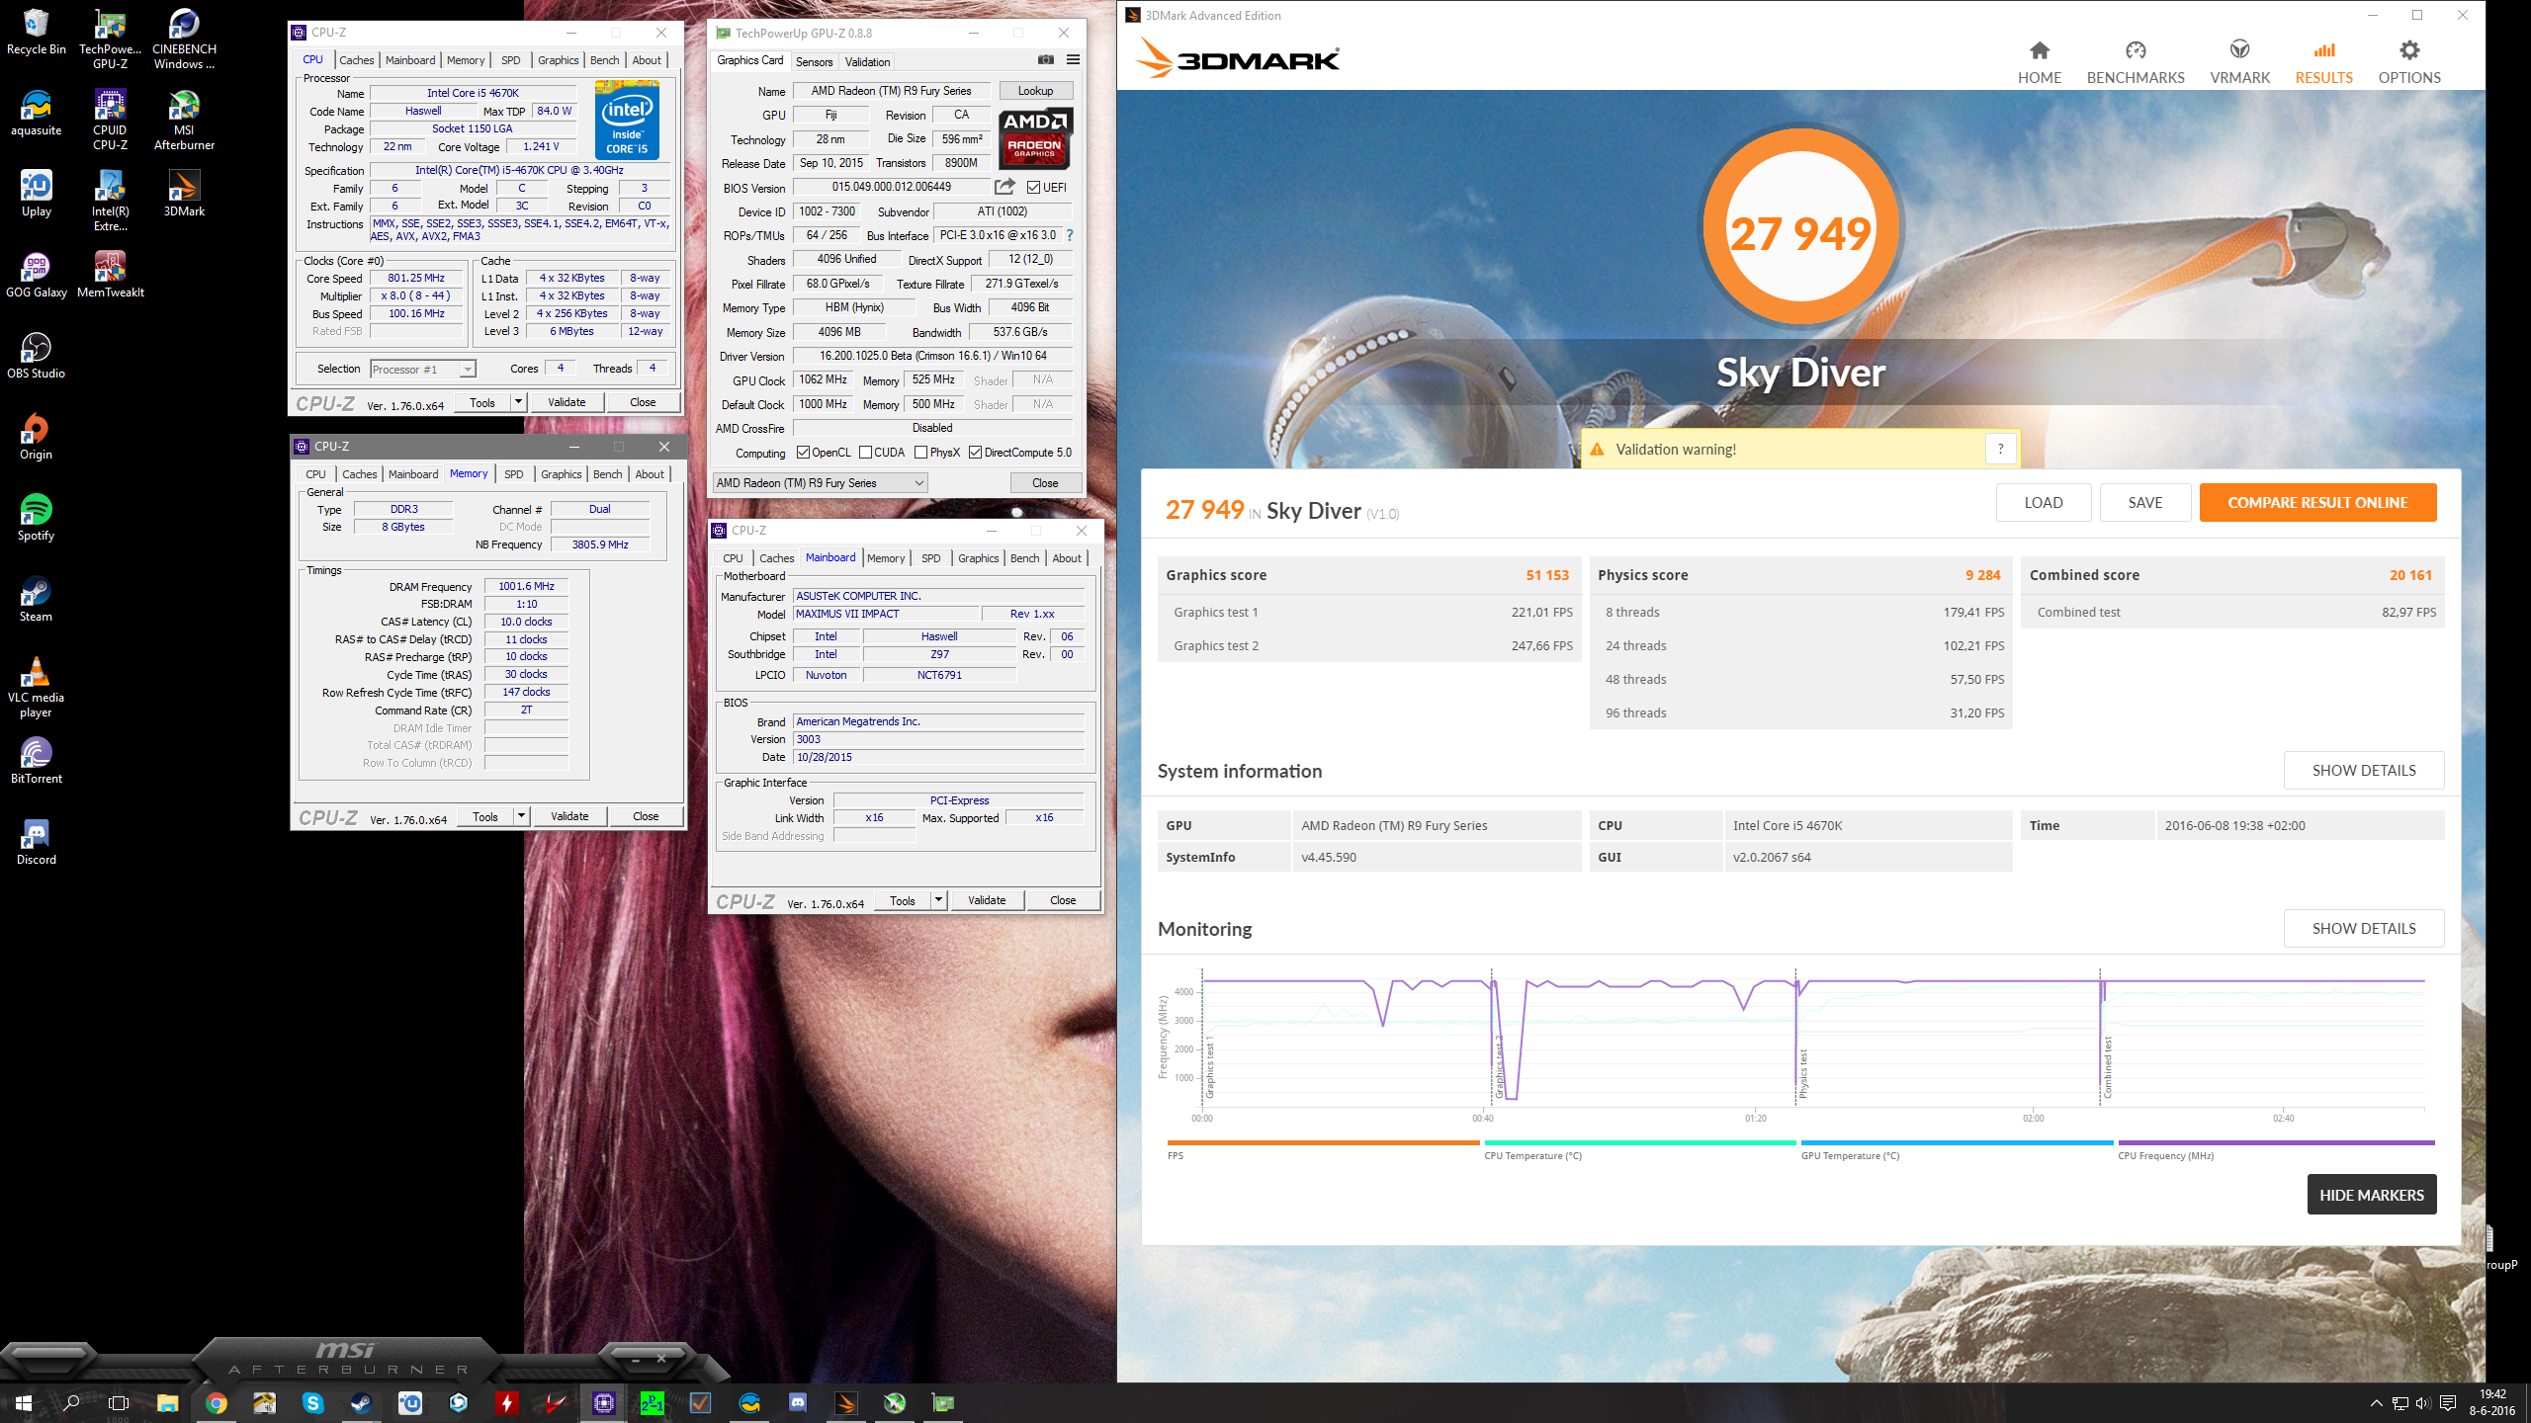The image size is (2531, 1423).
Task: Click the SAVE result button
Action: [x=2144, y=502]
